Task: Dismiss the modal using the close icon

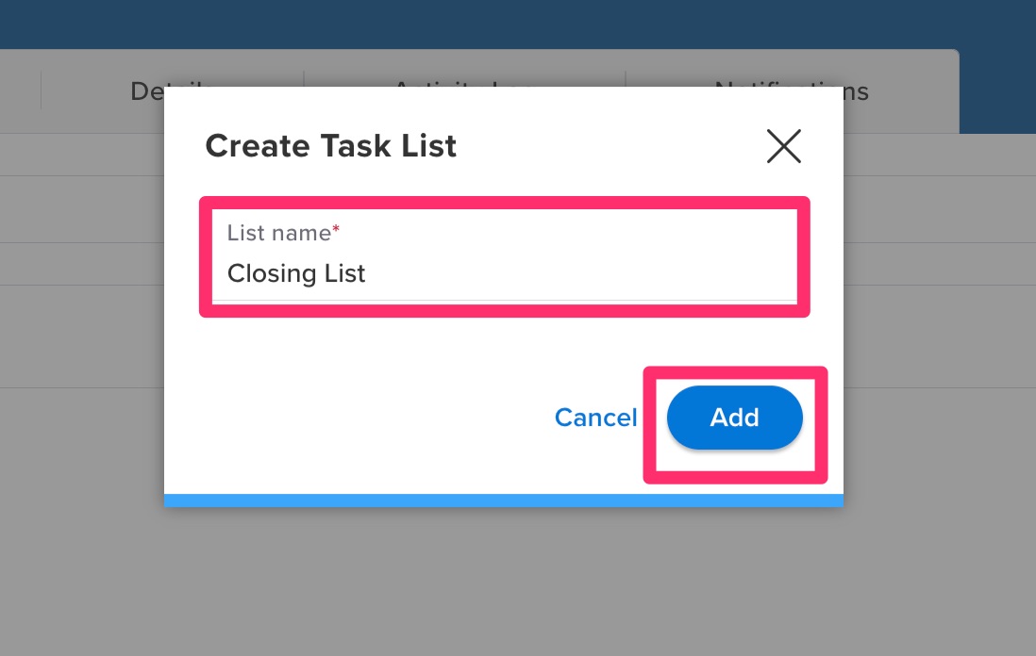Action: [x=784, y=146]
